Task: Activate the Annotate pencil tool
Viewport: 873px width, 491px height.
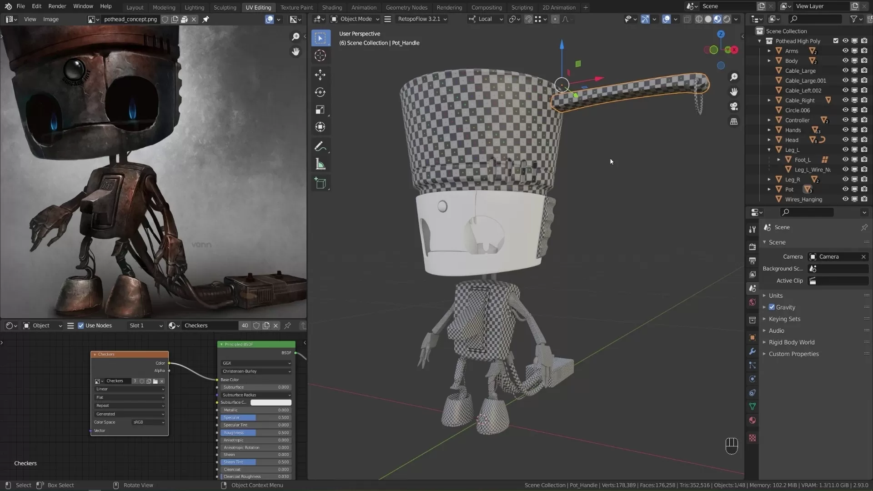Action: point(320,146)
